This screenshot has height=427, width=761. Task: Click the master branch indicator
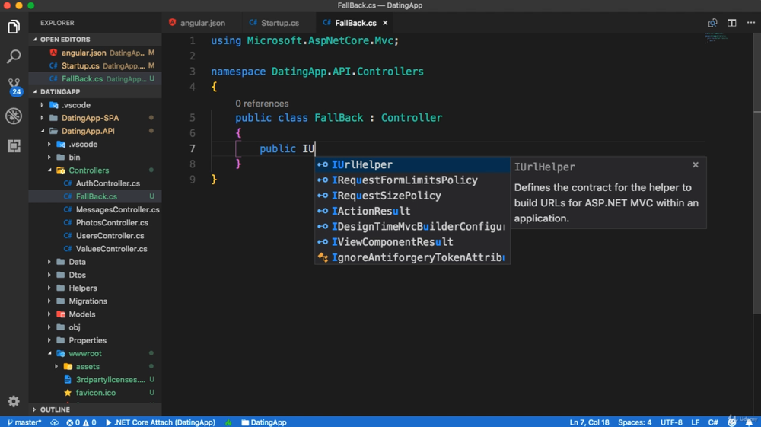click(24, 422)
